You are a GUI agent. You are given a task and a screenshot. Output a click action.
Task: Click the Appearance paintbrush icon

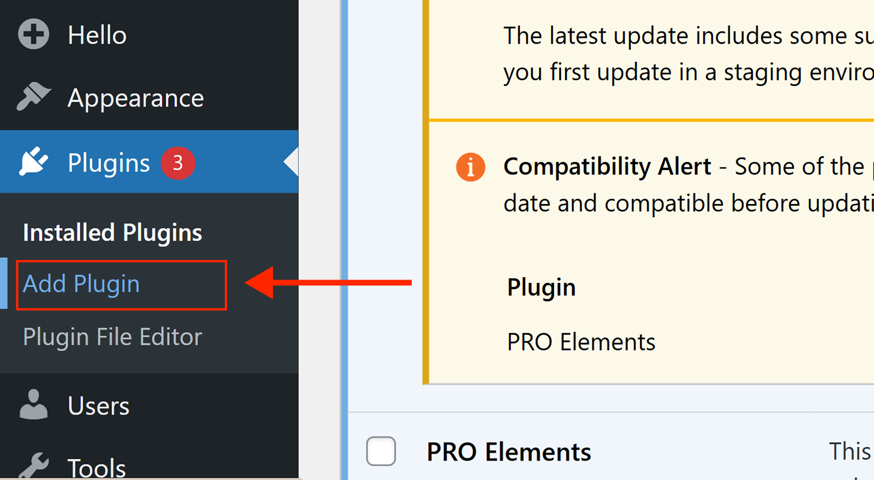pyautogui.click(x=33, y=97)
